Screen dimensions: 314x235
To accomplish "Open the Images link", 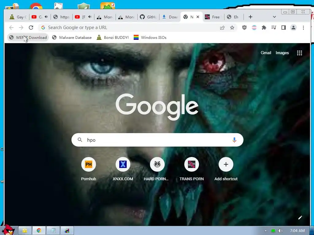I will click(282, 53).
